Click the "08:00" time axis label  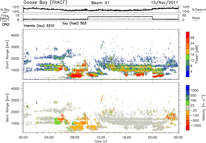coord(75,138)
